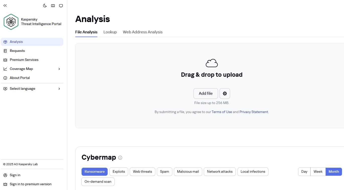Click the Kaspersky hexagon logo

[11, 22]
